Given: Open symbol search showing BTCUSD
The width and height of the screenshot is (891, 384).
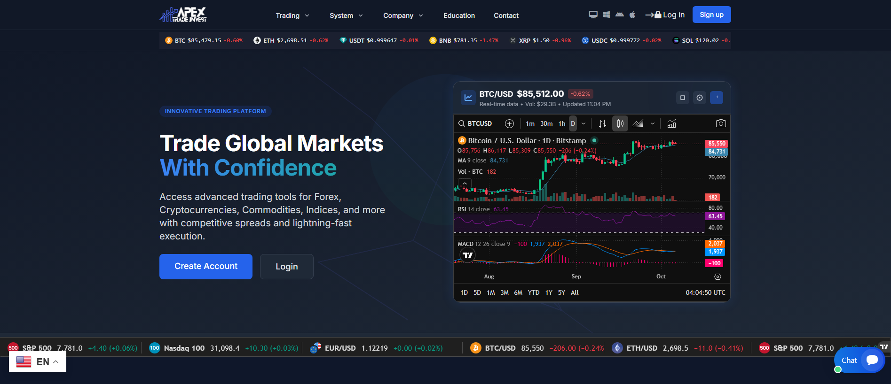Looking at the screenshot, I should click(x=475, y=123).
